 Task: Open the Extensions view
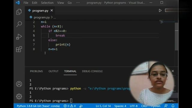[19, 49]
